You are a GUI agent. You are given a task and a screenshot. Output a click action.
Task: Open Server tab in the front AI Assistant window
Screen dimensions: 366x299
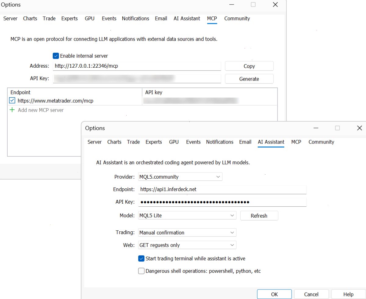click(x=95, y=142)
